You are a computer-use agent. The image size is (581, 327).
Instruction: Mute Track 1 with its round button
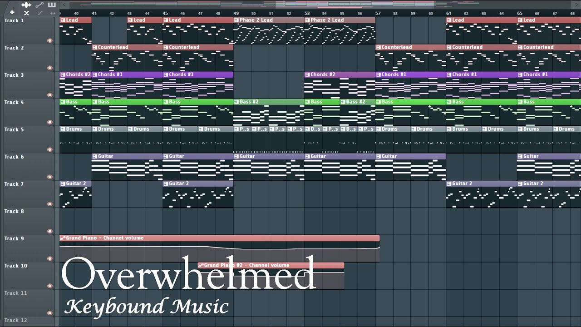(50, 40)
